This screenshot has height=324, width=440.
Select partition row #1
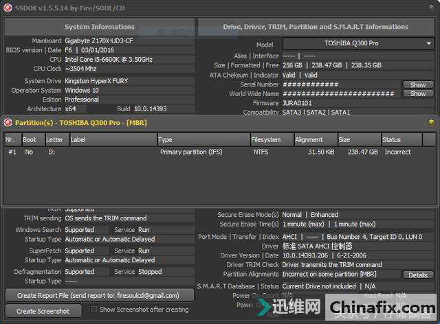(x=220, y=152)
